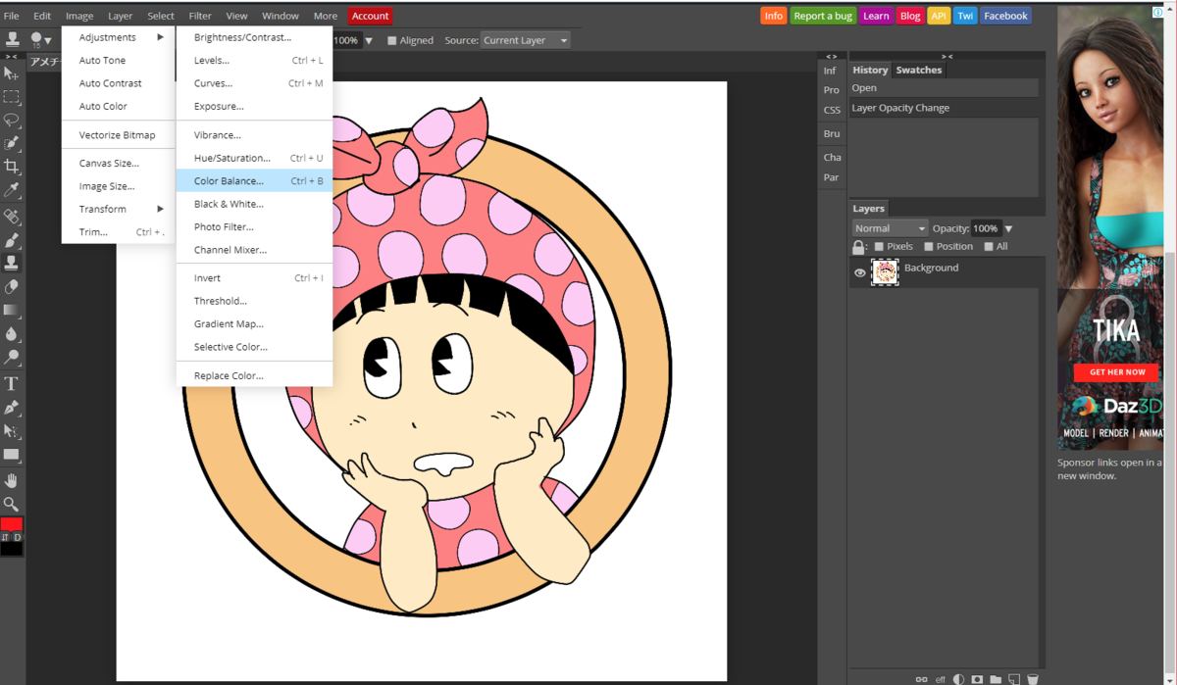Tick the Aligned checkbox
This screenshot has height=685, width=1177.
pyautogui.click(x=392, y=41)
